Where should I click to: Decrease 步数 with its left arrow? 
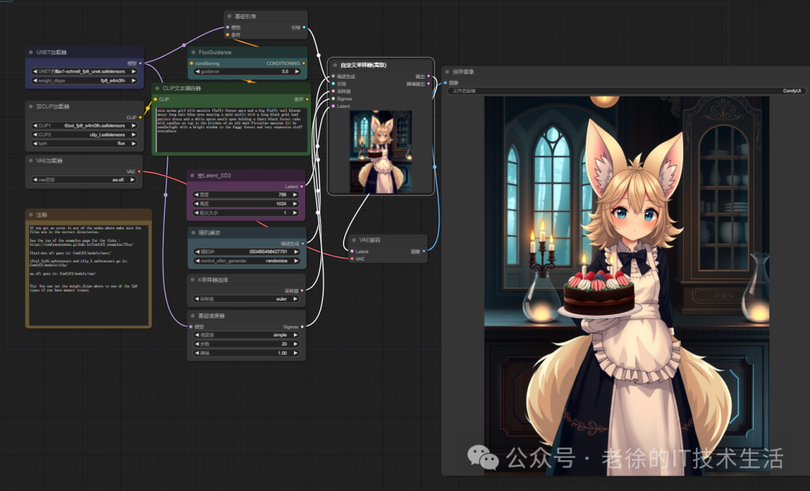196,344
